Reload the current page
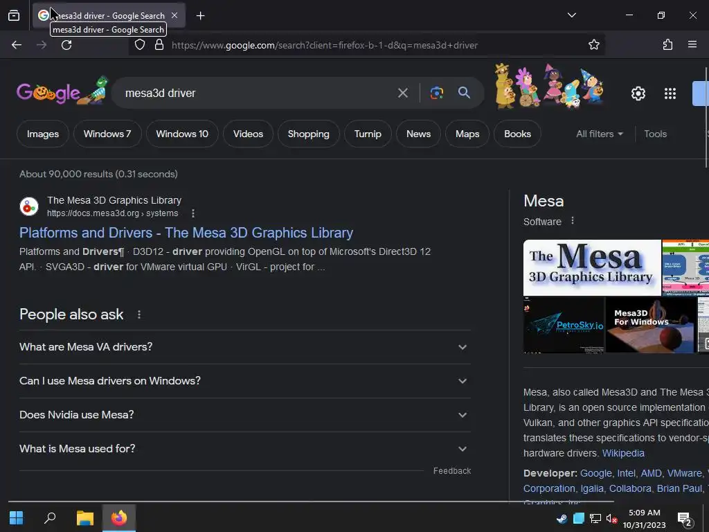 point(66,45)
